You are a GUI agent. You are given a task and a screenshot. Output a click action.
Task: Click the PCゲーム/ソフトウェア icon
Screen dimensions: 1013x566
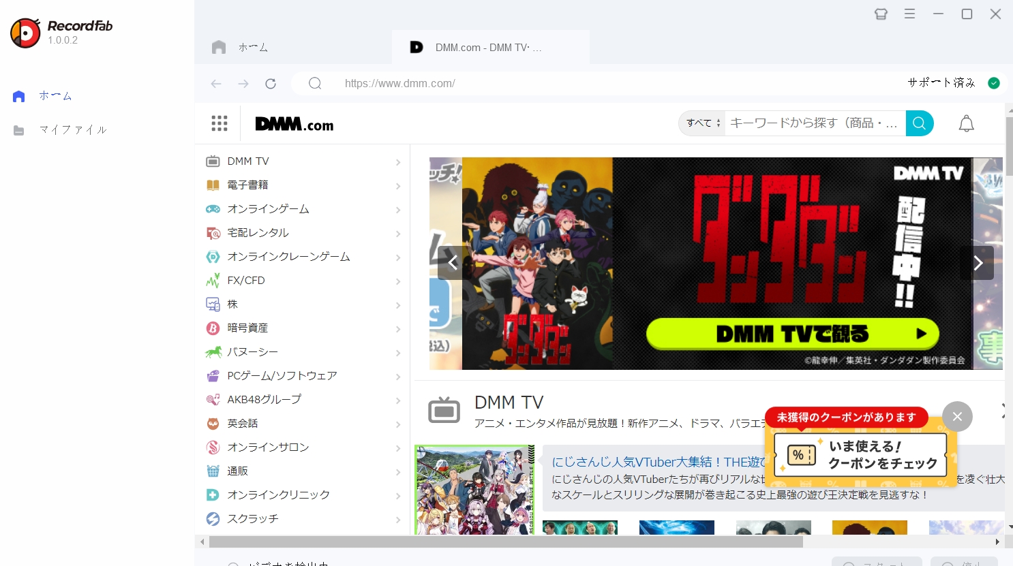pyautogui.click(x=213, y=376)
